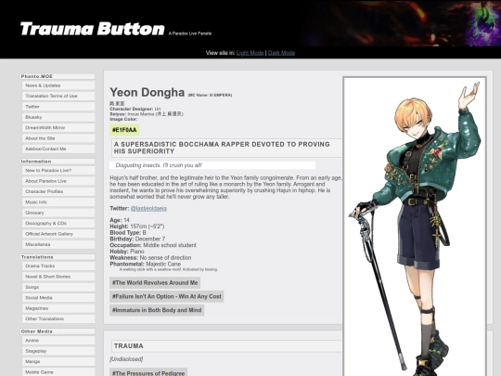The height and width of the screenshot is (376, 501).
Task: Open the Manga page
Action: [58, 362]
